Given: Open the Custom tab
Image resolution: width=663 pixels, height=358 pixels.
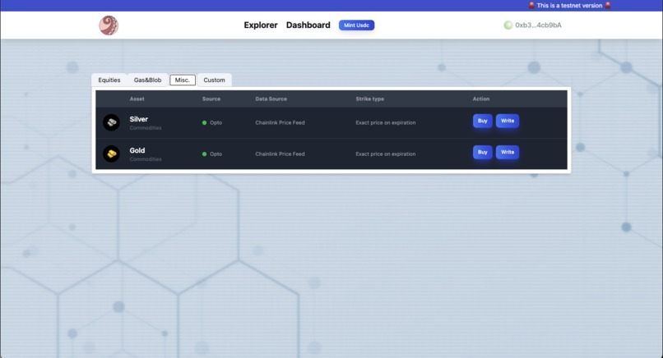Looking at the screenshot, I should click(215, 80).
